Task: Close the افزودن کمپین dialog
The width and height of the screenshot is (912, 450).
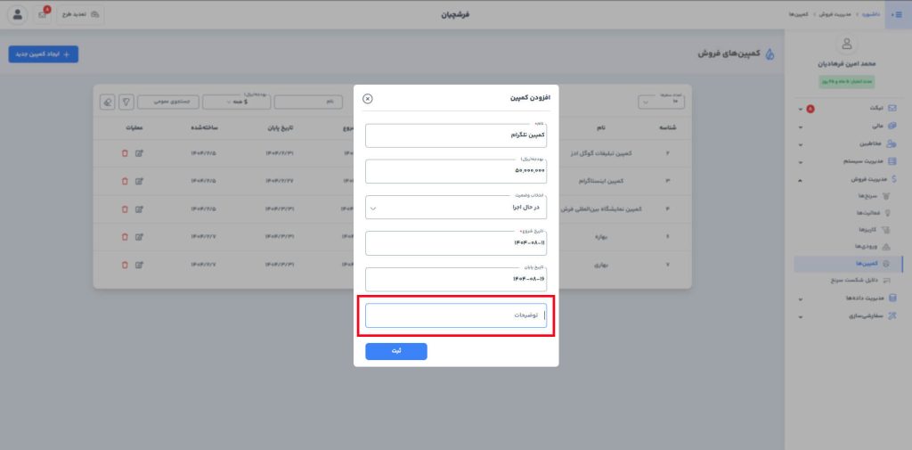Action: 368,99
